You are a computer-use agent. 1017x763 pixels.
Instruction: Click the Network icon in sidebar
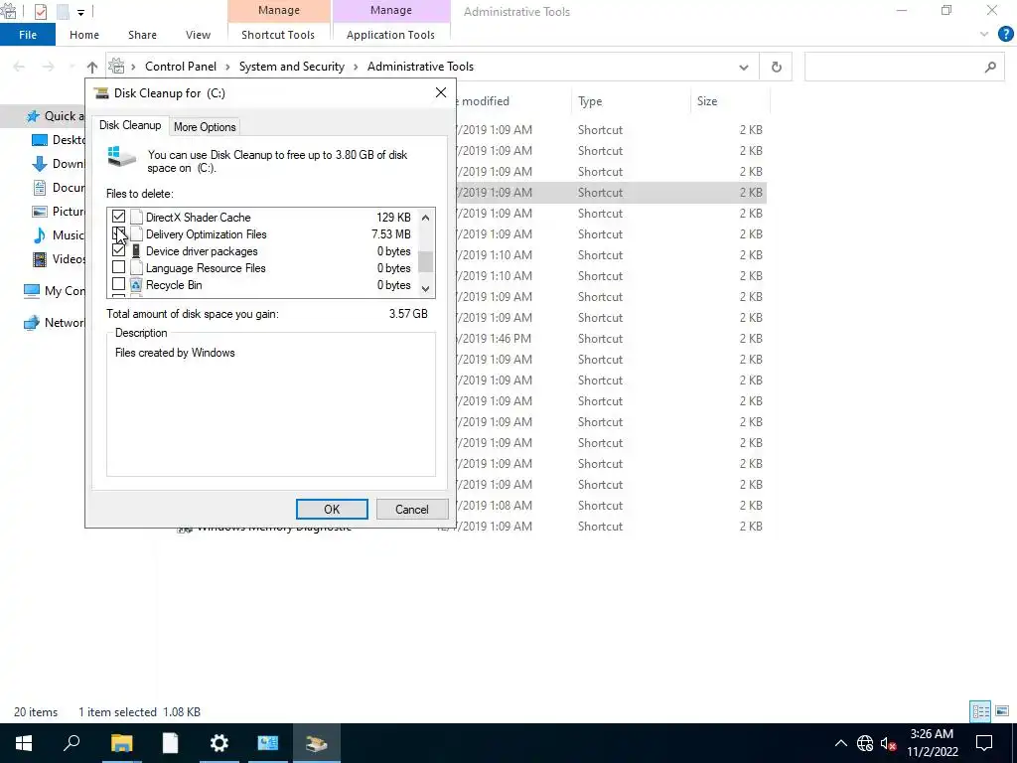tap(31, 323)
